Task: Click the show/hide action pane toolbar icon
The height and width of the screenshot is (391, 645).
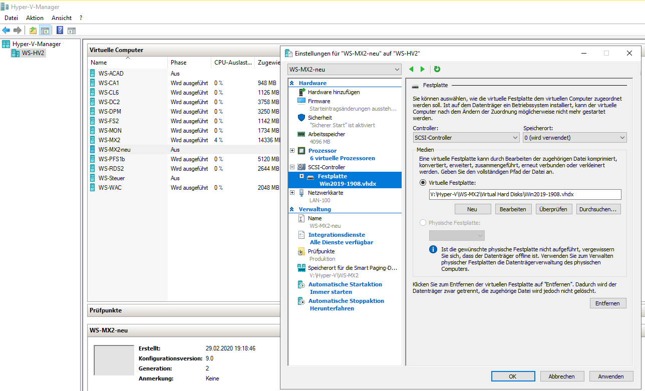Action: (71, 30)
